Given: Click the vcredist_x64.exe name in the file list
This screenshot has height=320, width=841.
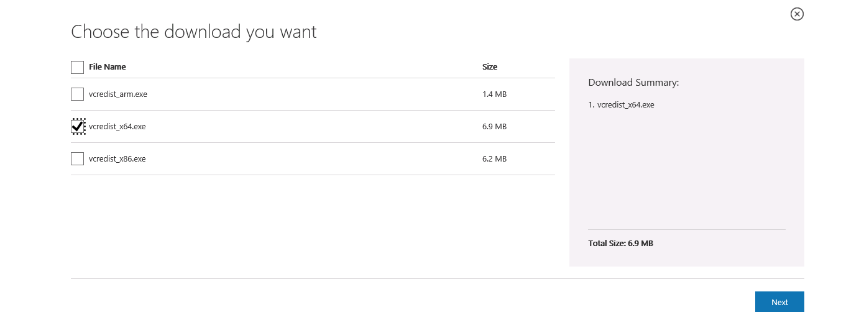Looking at the screenshot, I should (117, 127).
